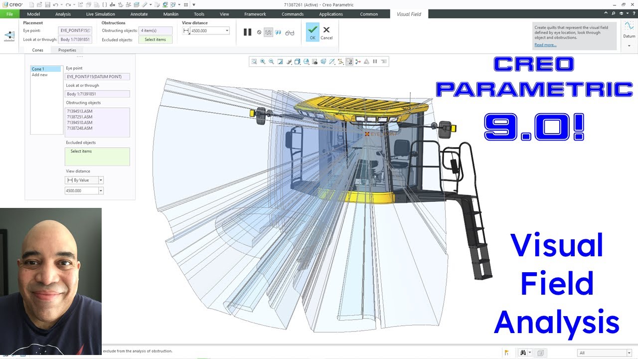This screenshot has width=638, height=359.
Task: Click the Zoom In magnifier icon
Action: 263,62
